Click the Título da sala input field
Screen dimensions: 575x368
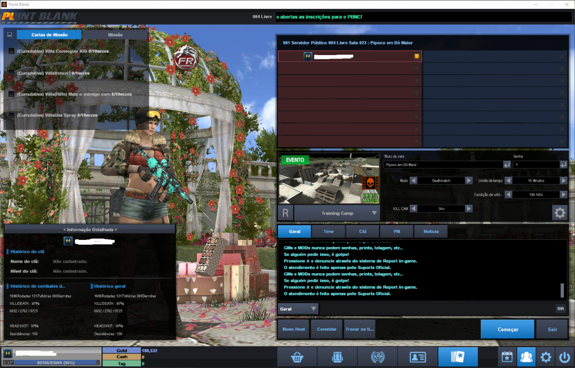tap(443, 164)
